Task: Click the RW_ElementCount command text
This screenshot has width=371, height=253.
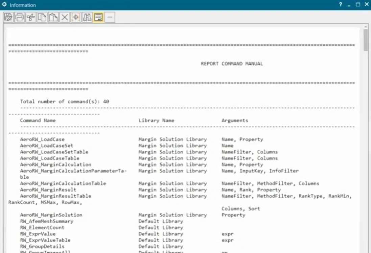Action: [x=42, y=227]
